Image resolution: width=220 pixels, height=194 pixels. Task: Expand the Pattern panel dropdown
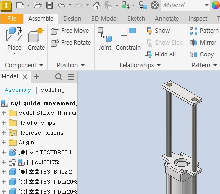point(215,65)
